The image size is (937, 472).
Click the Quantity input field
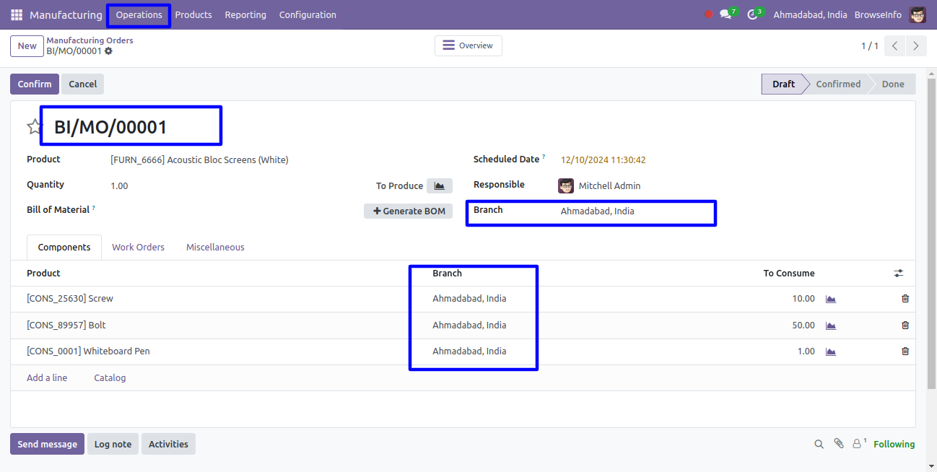point(217,185)
